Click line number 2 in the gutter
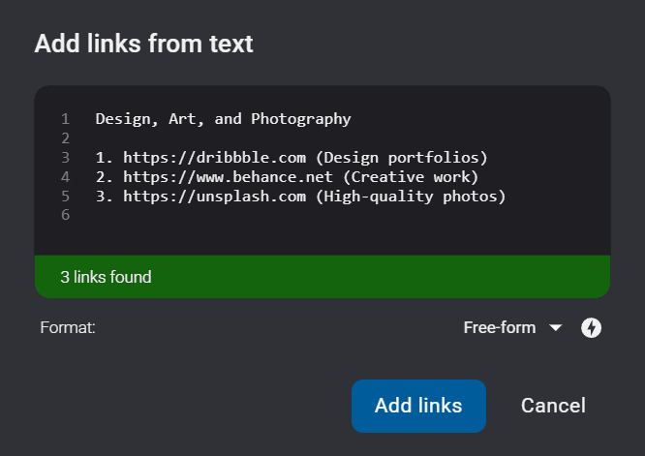Viewport: 645px width, 456px height. [66, 138]
